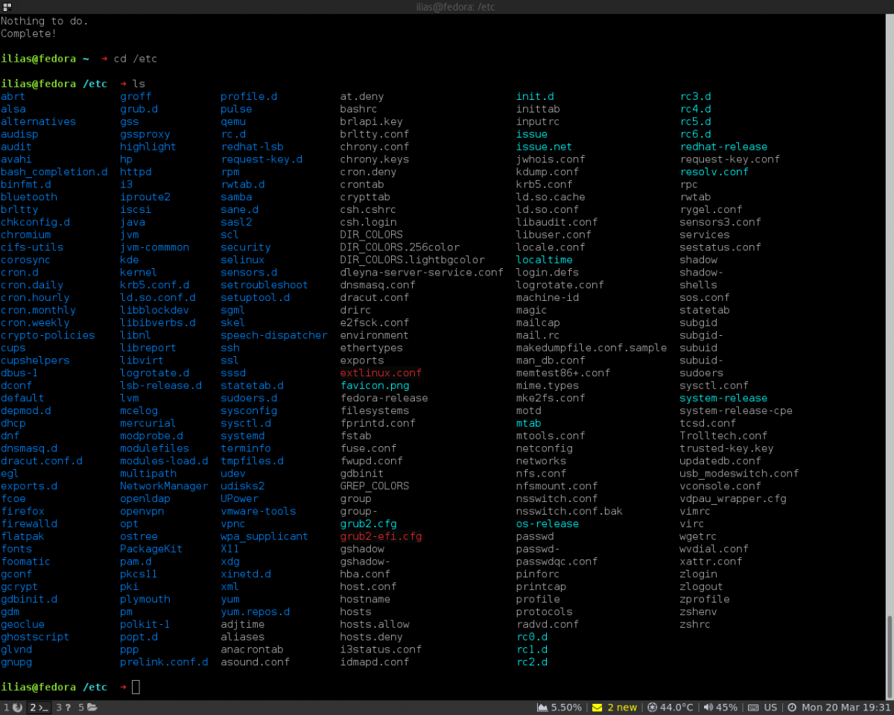
Task: Select the 'PackageKit' directory name
Action: [x=151, y=549]
